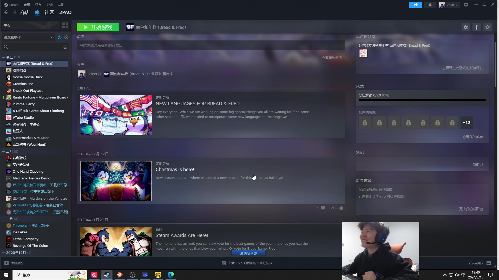Click the forward navigation arrow
This screenshot has width=499, height=280.
15,12
